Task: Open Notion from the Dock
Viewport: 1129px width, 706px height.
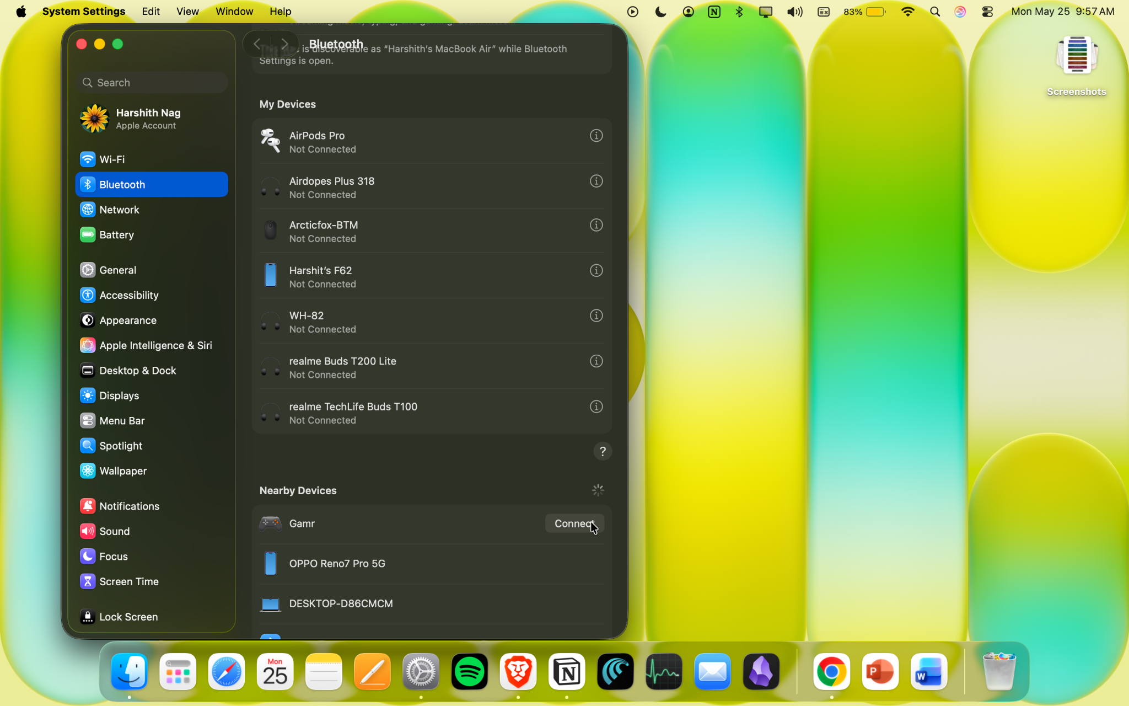Action: (567, 672)
